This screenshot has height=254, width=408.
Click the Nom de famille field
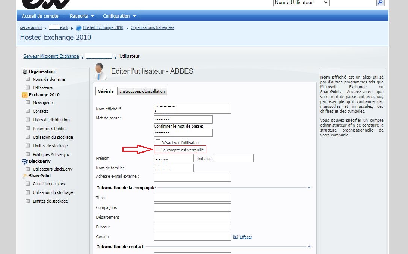coord(174,168)
